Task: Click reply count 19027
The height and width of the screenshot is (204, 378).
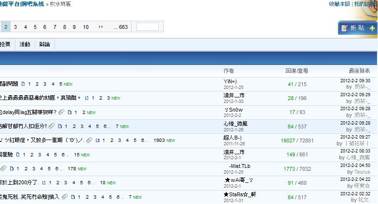Action: pos(287,140)
